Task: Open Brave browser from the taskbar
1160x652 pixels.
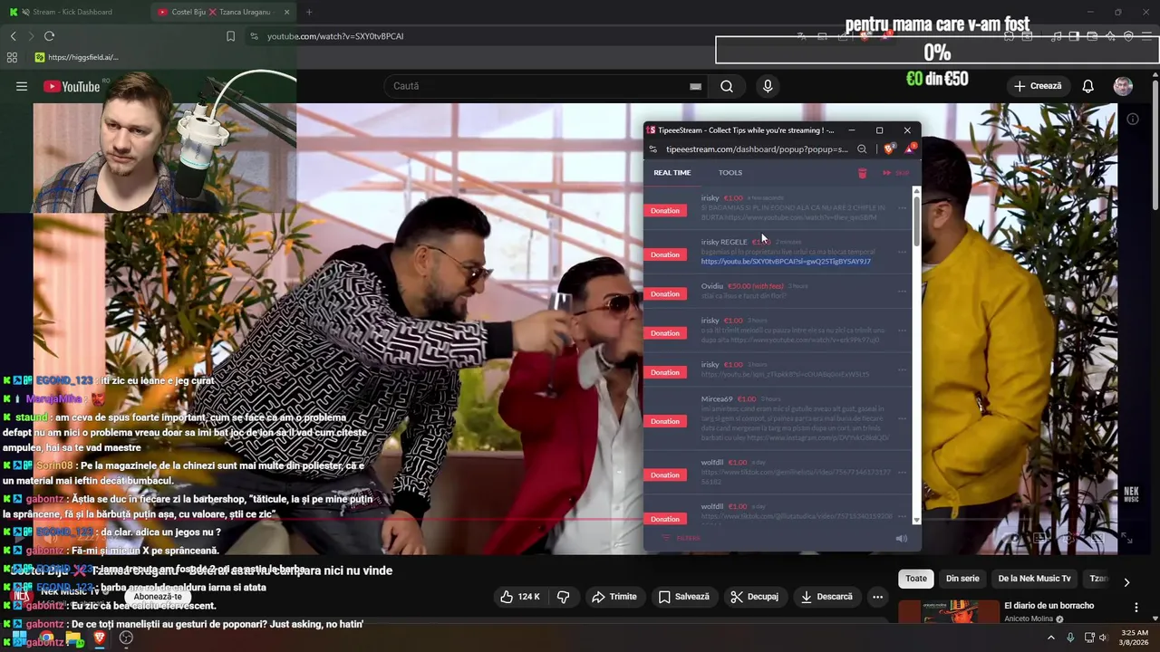Action: (x=100, y=638)
